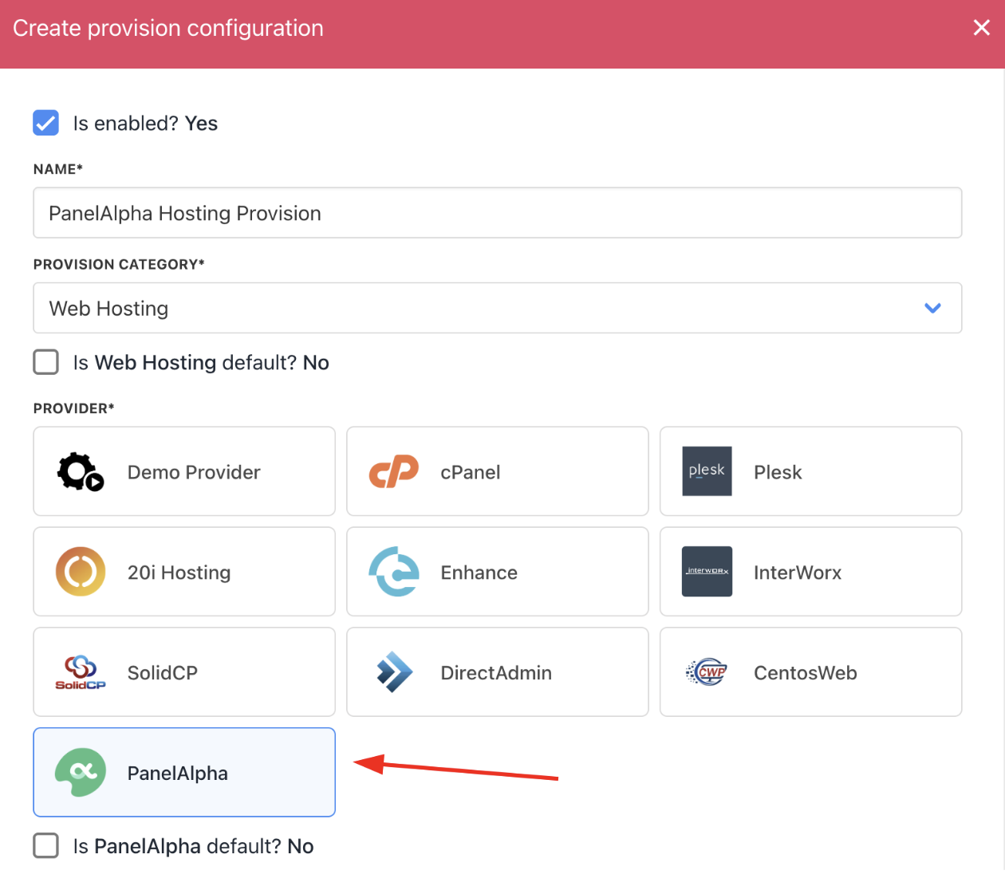Focus the Name input field
This screenshot has height=882, width=1005.
click(x=498, y=213)
